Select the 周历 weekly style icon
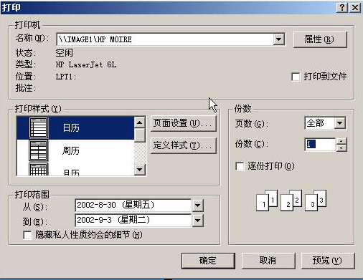Image resolution: width=363 pixels, height=280 pixels. (x=38, y=150)
